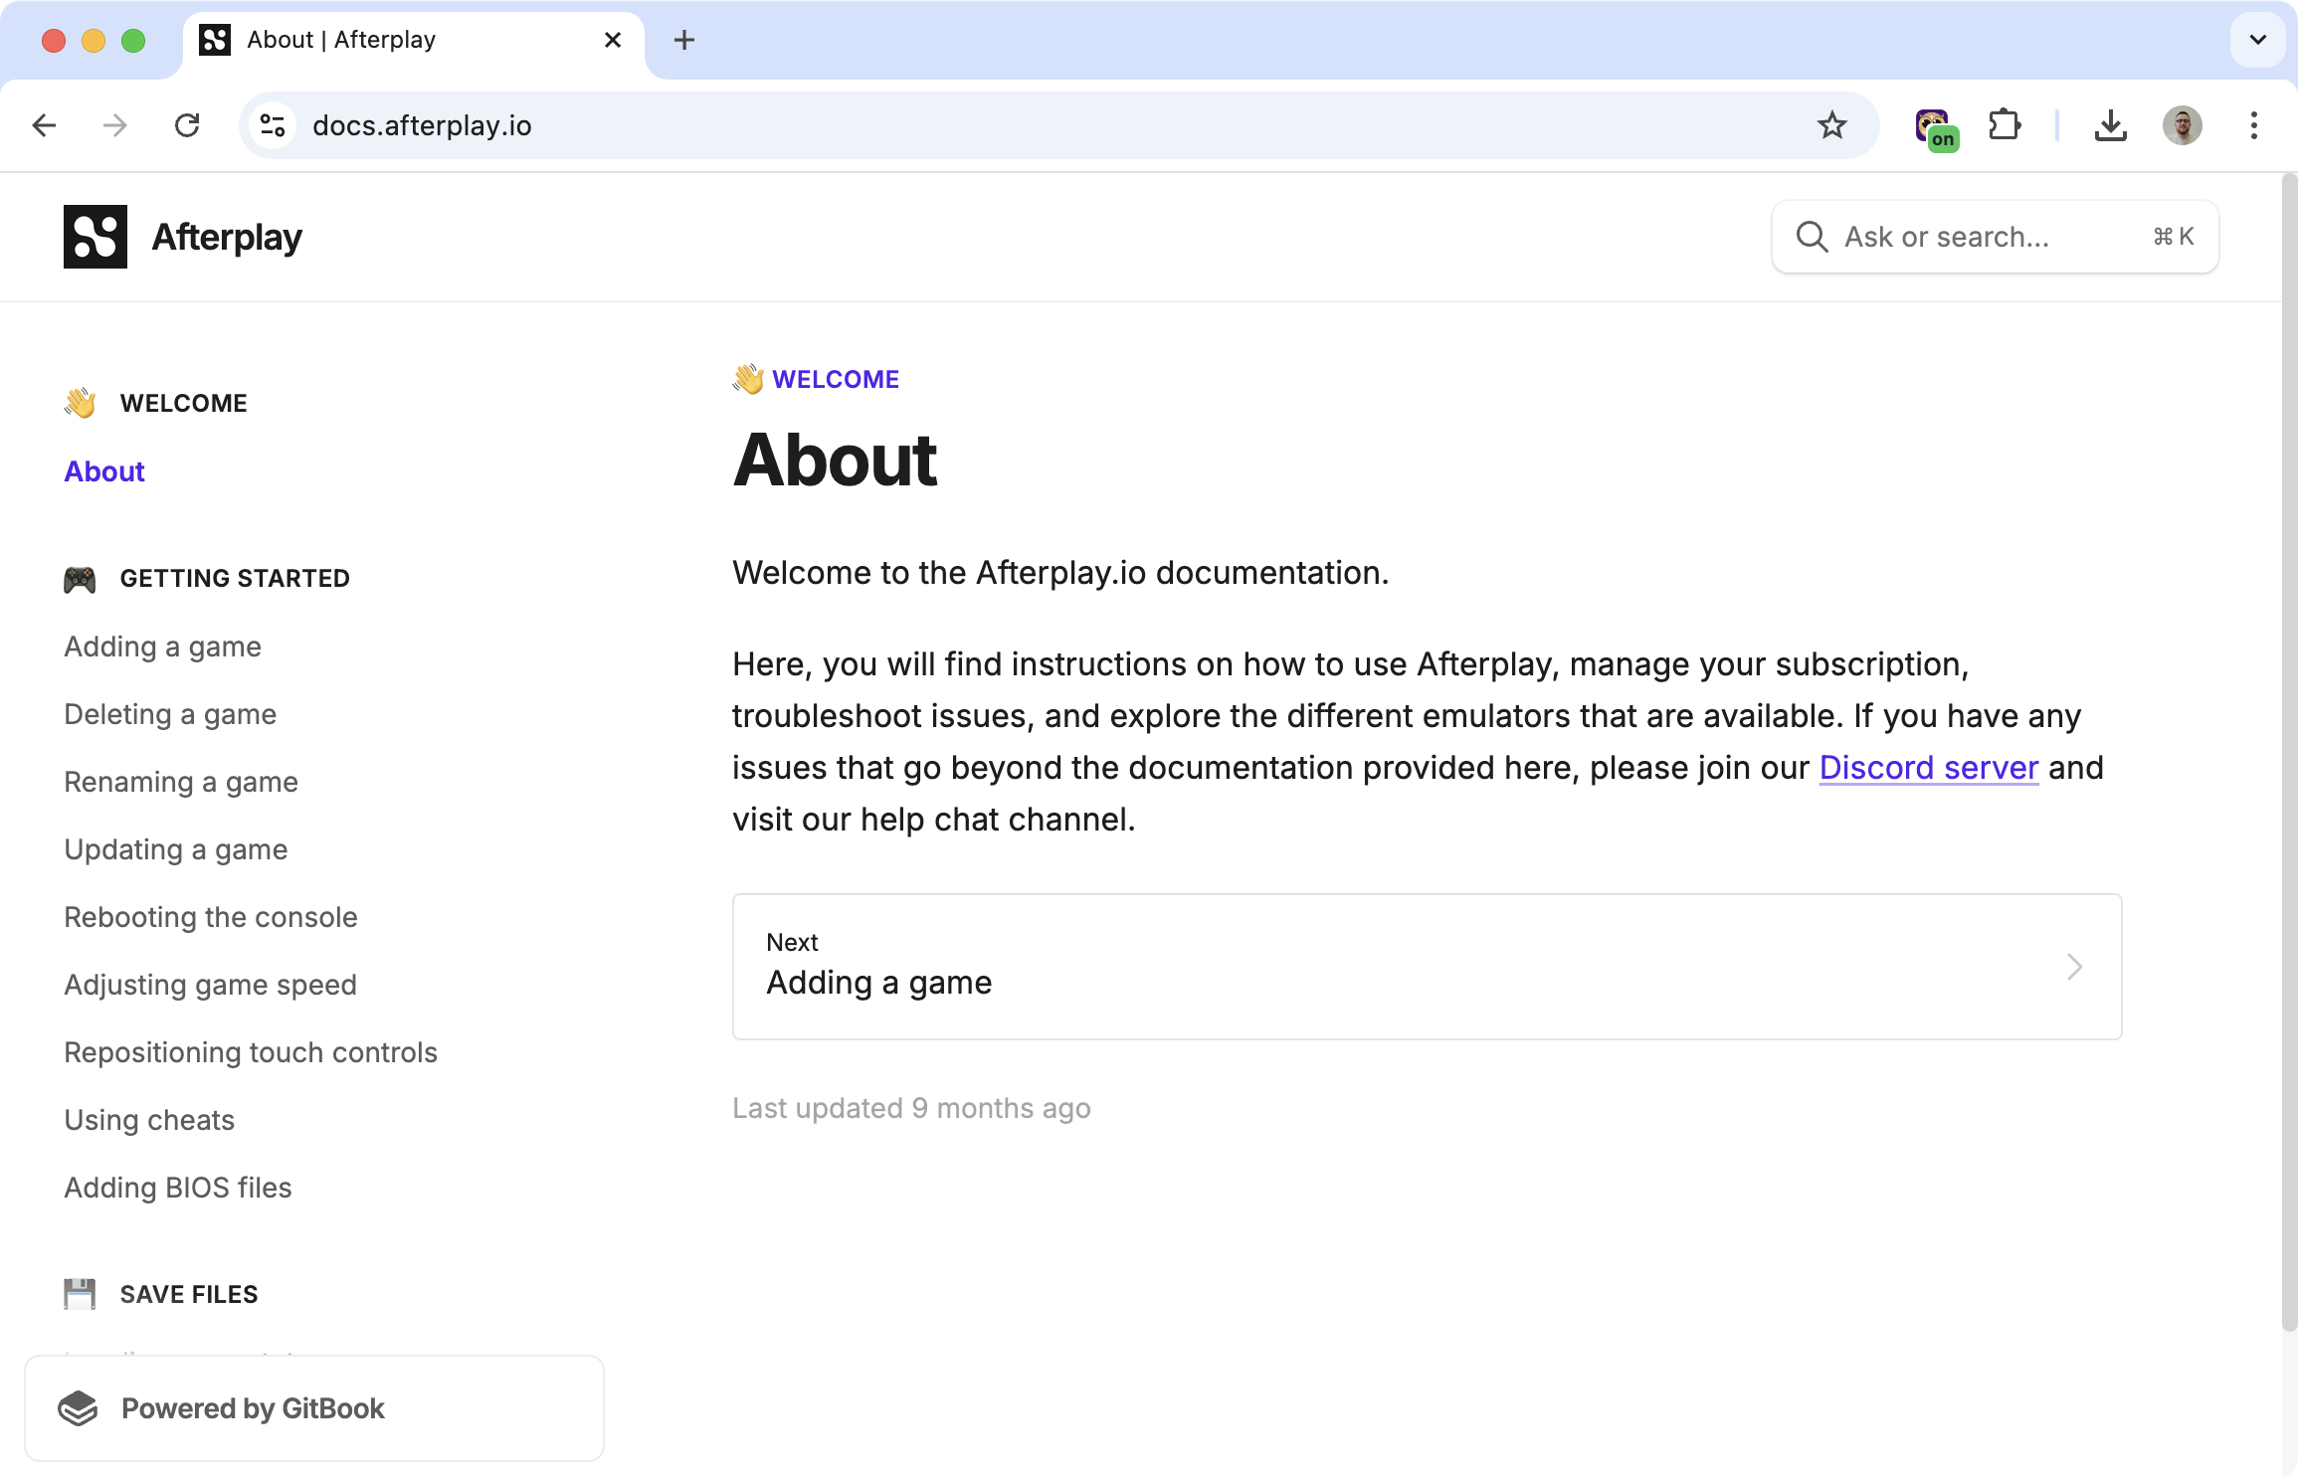The height and width of the screenshot is (1478, 2298).
Task: Expand the tab search chevron
Action: coord(2257,40)
